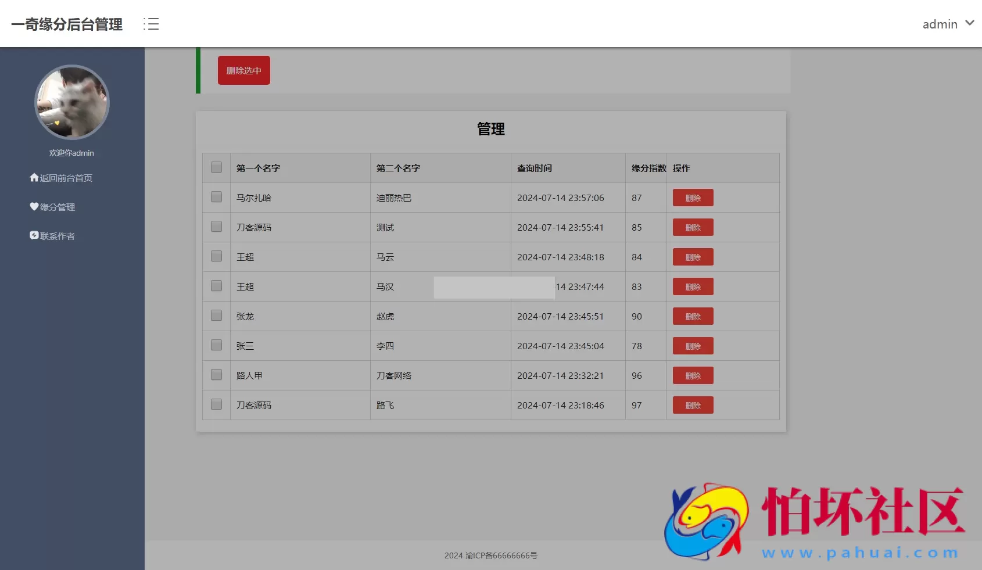
Task: Click the 删除选中 red button
Action: pyautogui.click(x=243, y=70)
